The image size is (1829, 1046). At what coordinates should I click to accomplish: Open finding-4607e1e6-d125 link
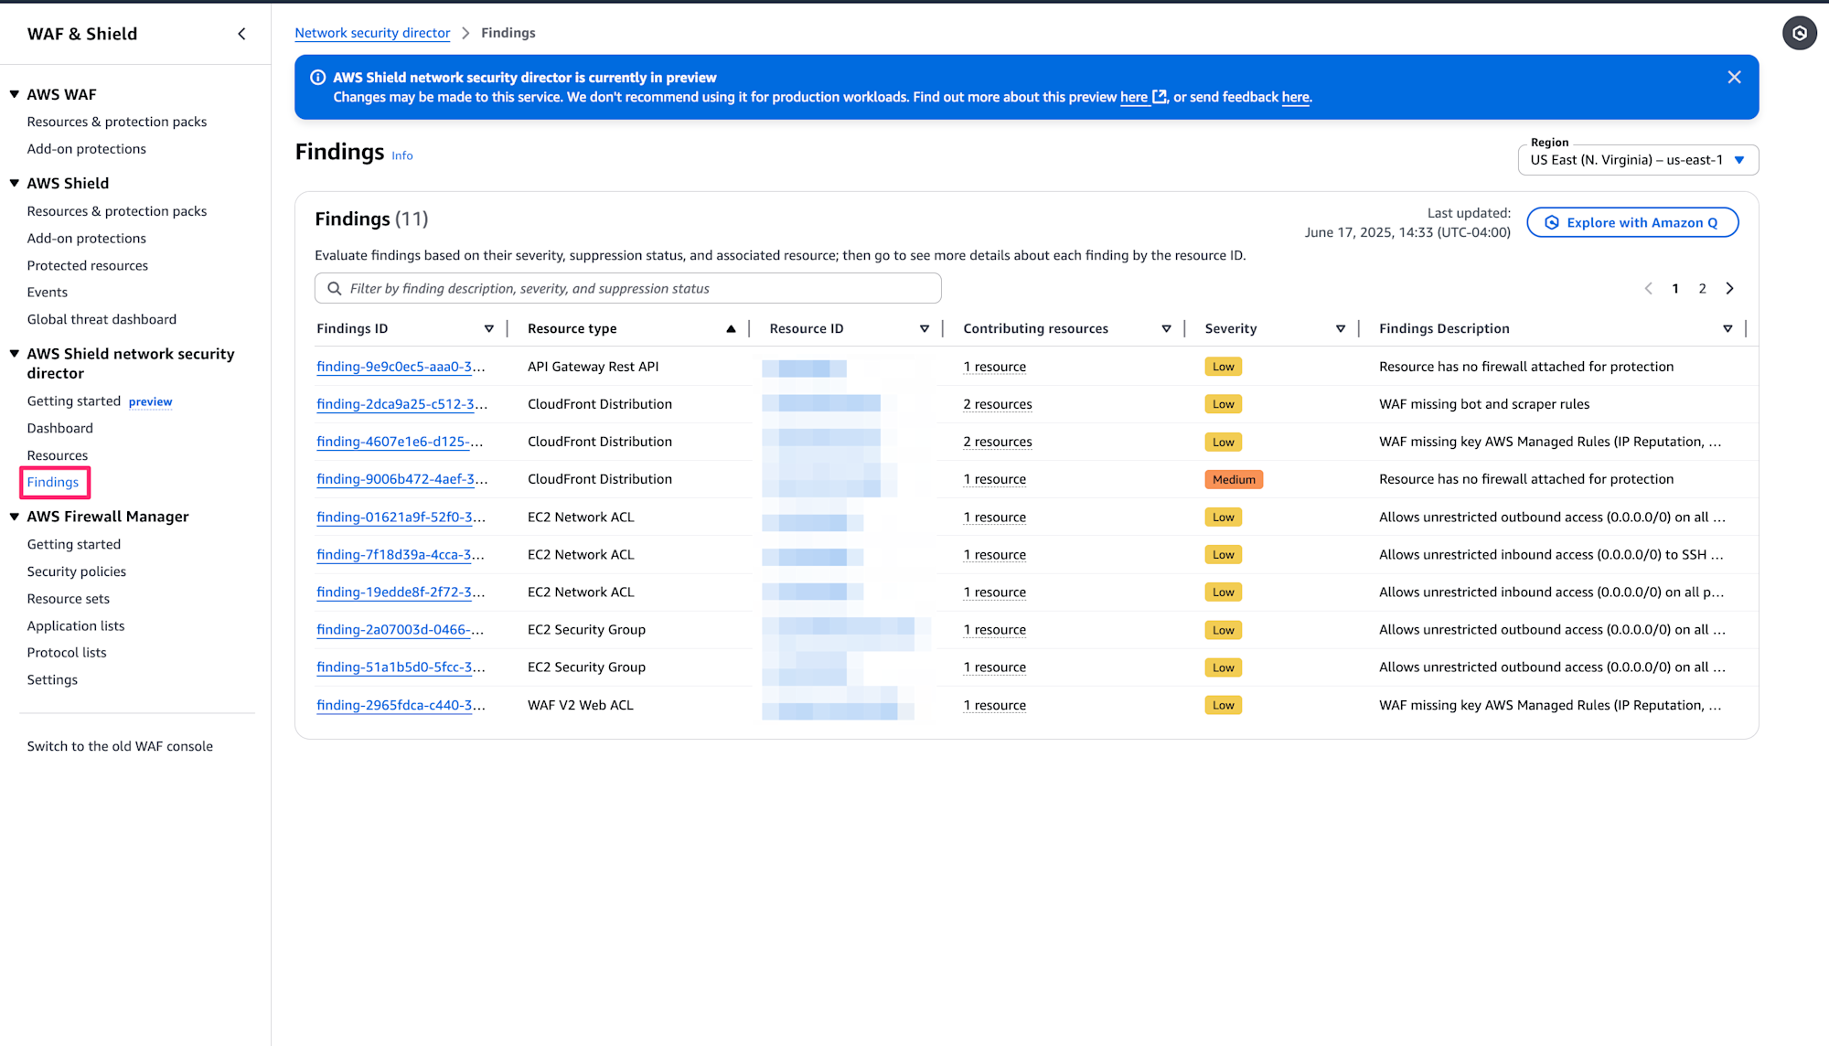pos(401,442)
